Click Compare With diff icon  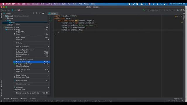coord(15,80)
